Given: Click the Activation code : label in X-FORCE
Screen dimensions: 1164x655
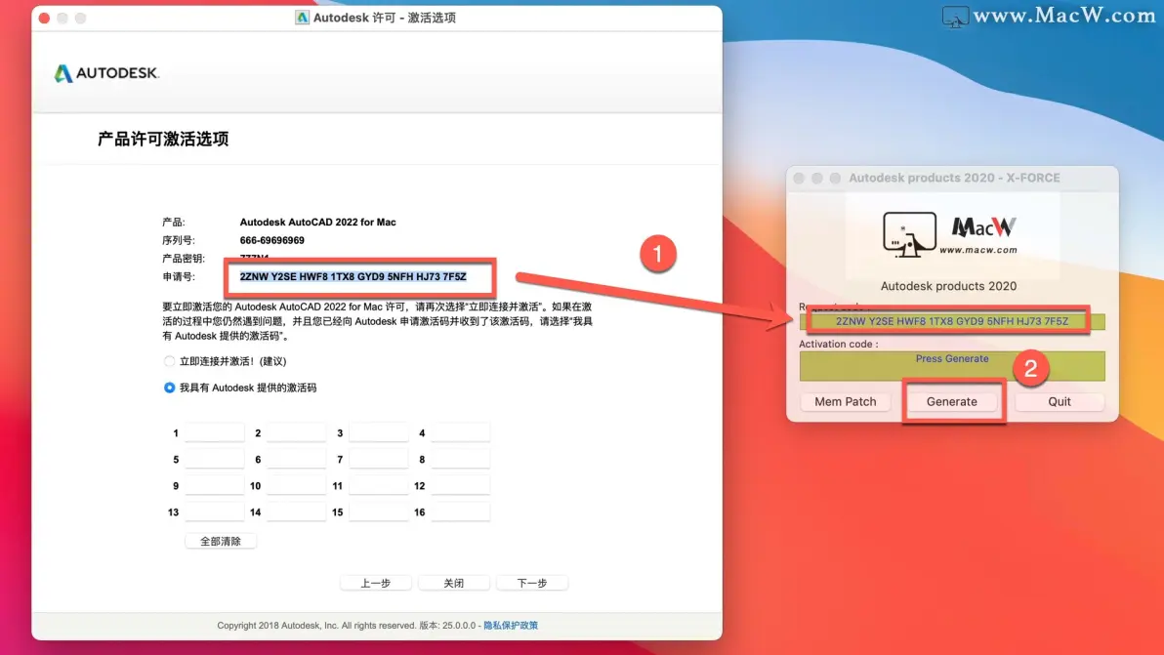Looking at the screenshot, I should click(838, 345).
